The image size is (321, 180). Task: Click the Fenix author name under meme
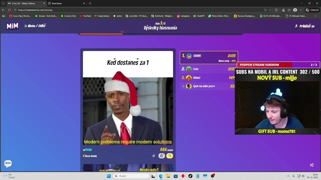(89, 149)
